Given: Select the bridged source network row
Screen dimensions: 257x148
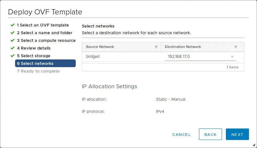Looking at the screenshot, I should pos(121,57).
